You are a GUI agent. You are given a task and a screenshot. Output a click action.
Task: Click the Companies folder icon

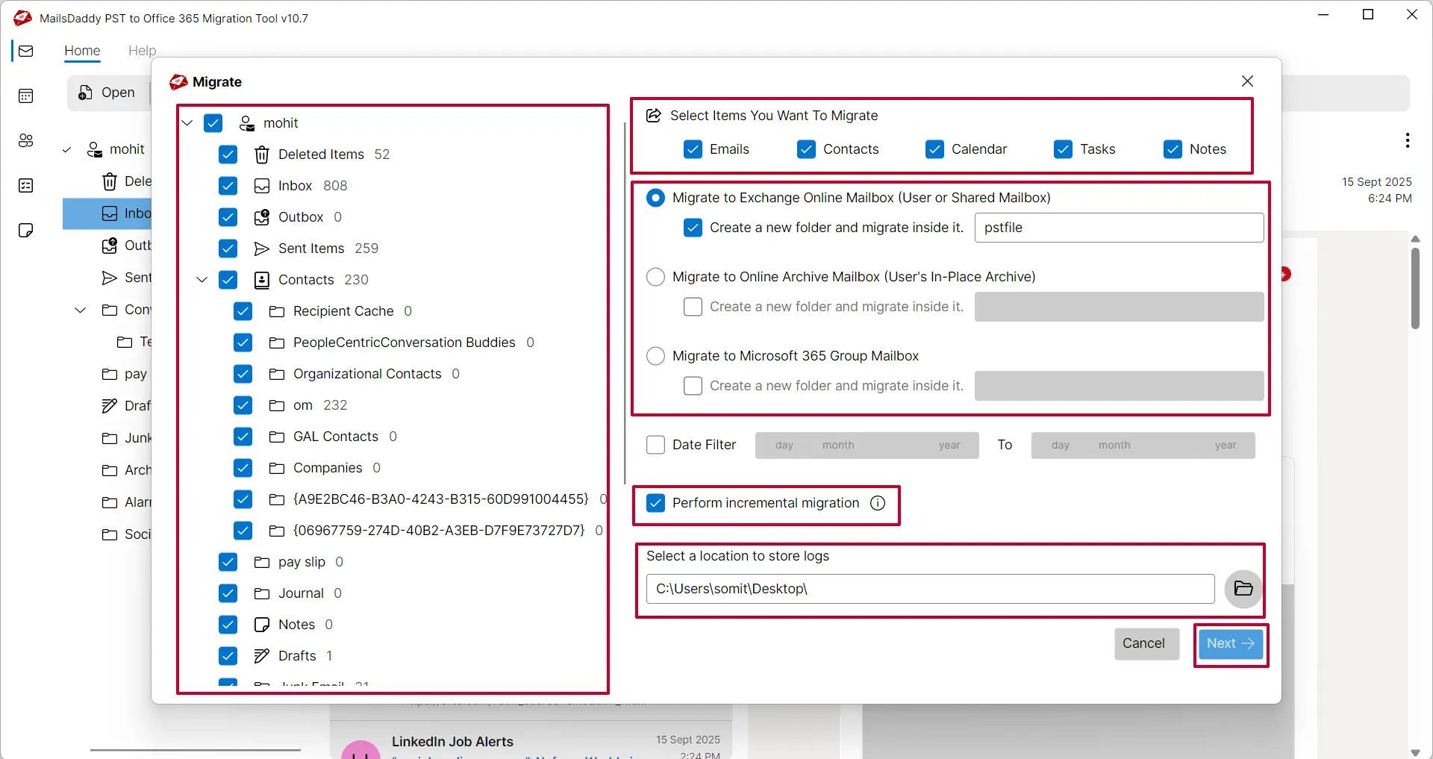(277, 468)
